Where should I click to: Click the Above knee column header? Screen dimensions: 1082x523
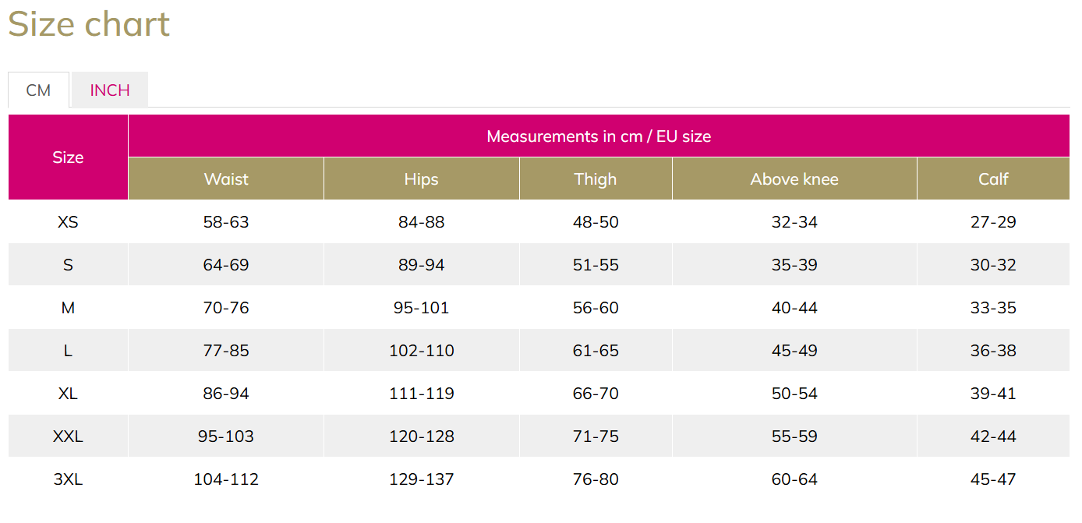point(794,179)
